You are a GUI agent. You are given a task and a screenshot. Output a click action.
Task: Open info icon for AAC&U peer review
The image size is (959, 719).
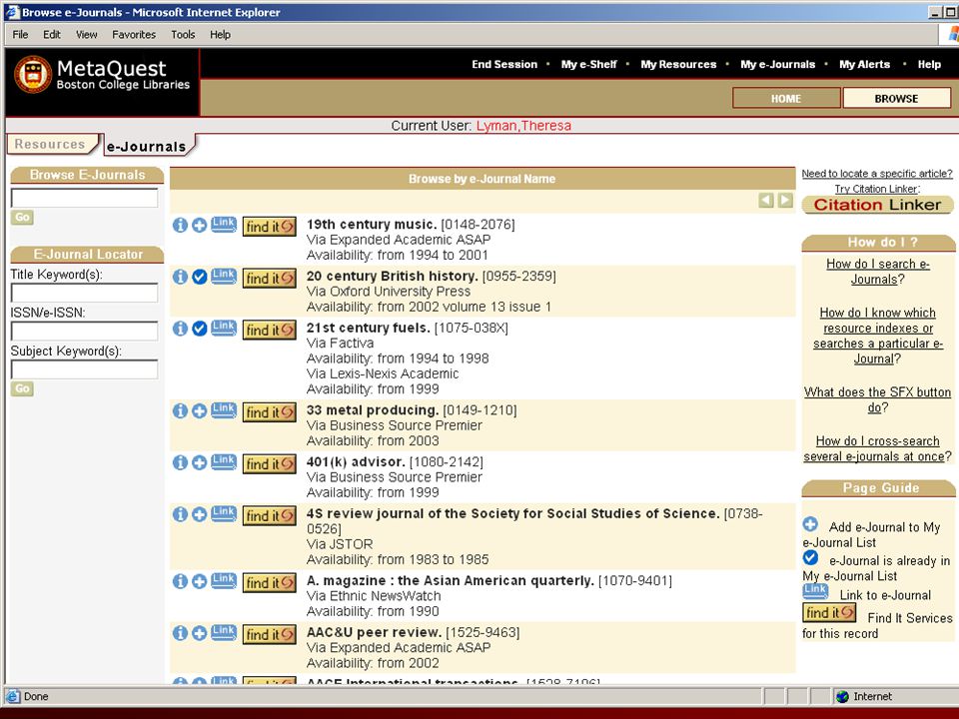tap(180, 633)
